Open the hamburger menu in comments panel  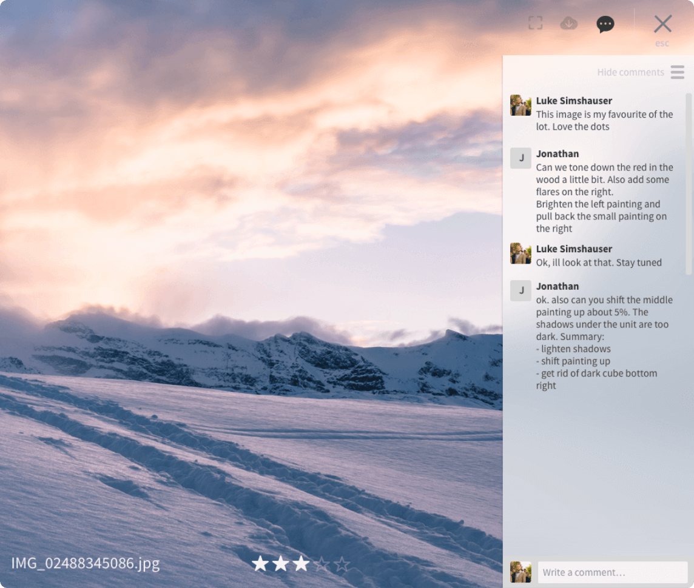coord(677,72)
